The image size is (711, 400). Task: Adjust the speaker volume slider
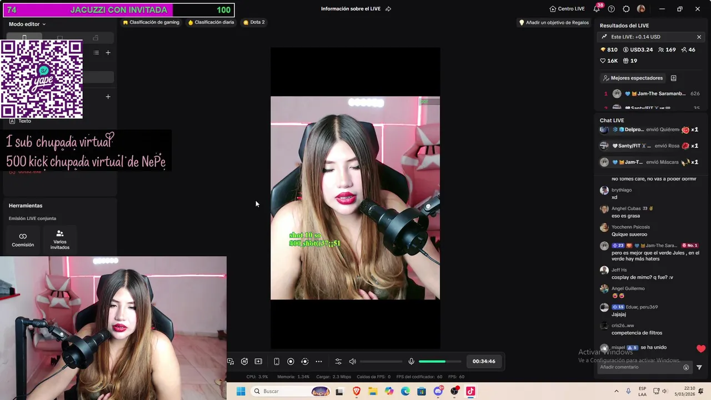382,362
